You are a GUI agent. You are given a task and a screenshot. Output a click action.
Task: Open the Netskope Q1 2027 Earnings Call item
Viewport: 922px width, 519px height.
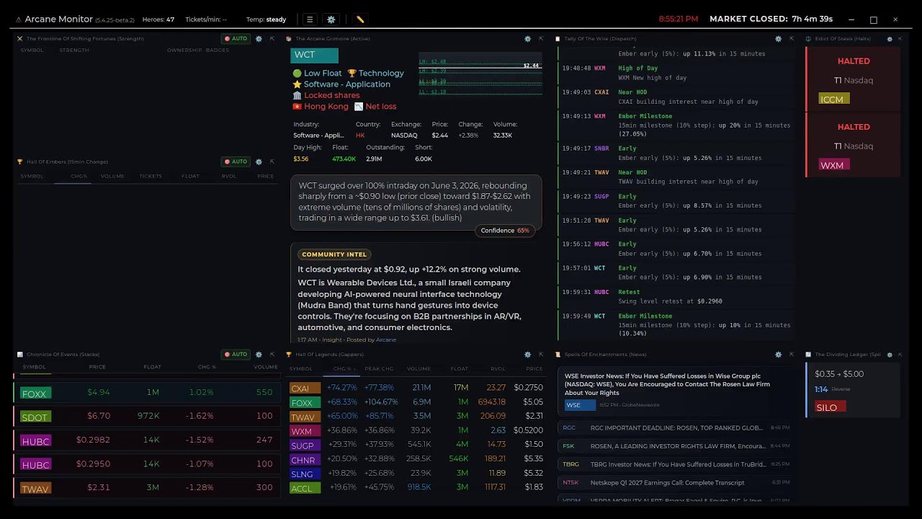676,483
